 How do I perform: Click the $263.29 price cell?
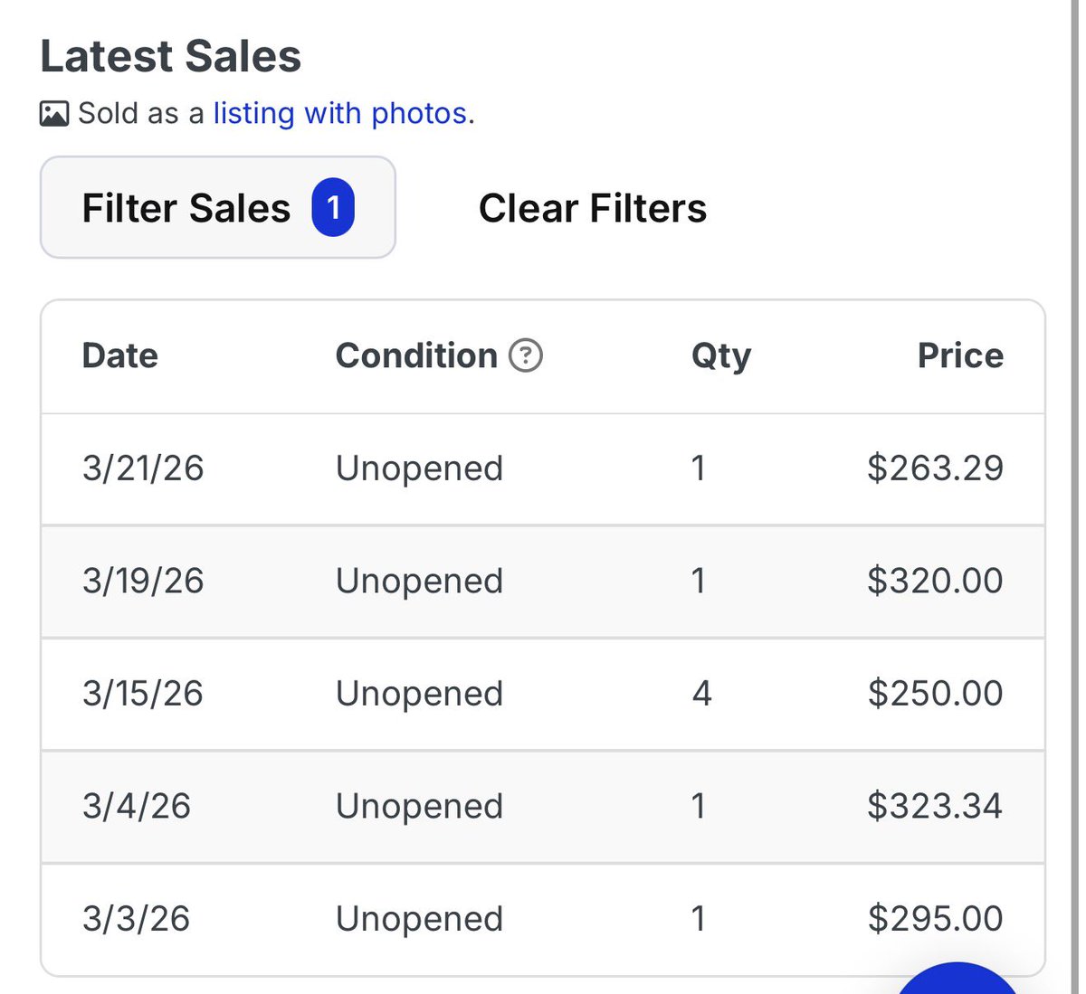point(935,469)
